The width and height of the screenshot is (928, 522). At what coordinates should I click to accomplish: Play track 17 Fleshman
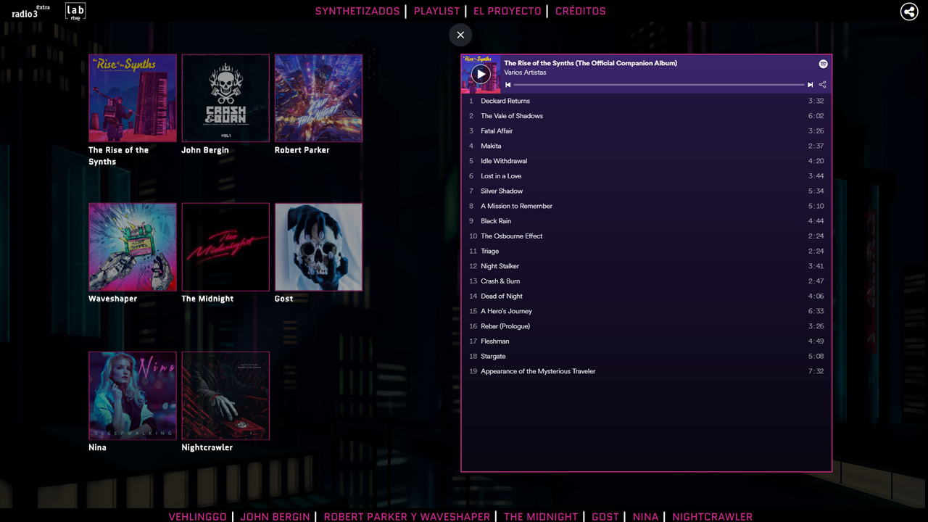647,341
